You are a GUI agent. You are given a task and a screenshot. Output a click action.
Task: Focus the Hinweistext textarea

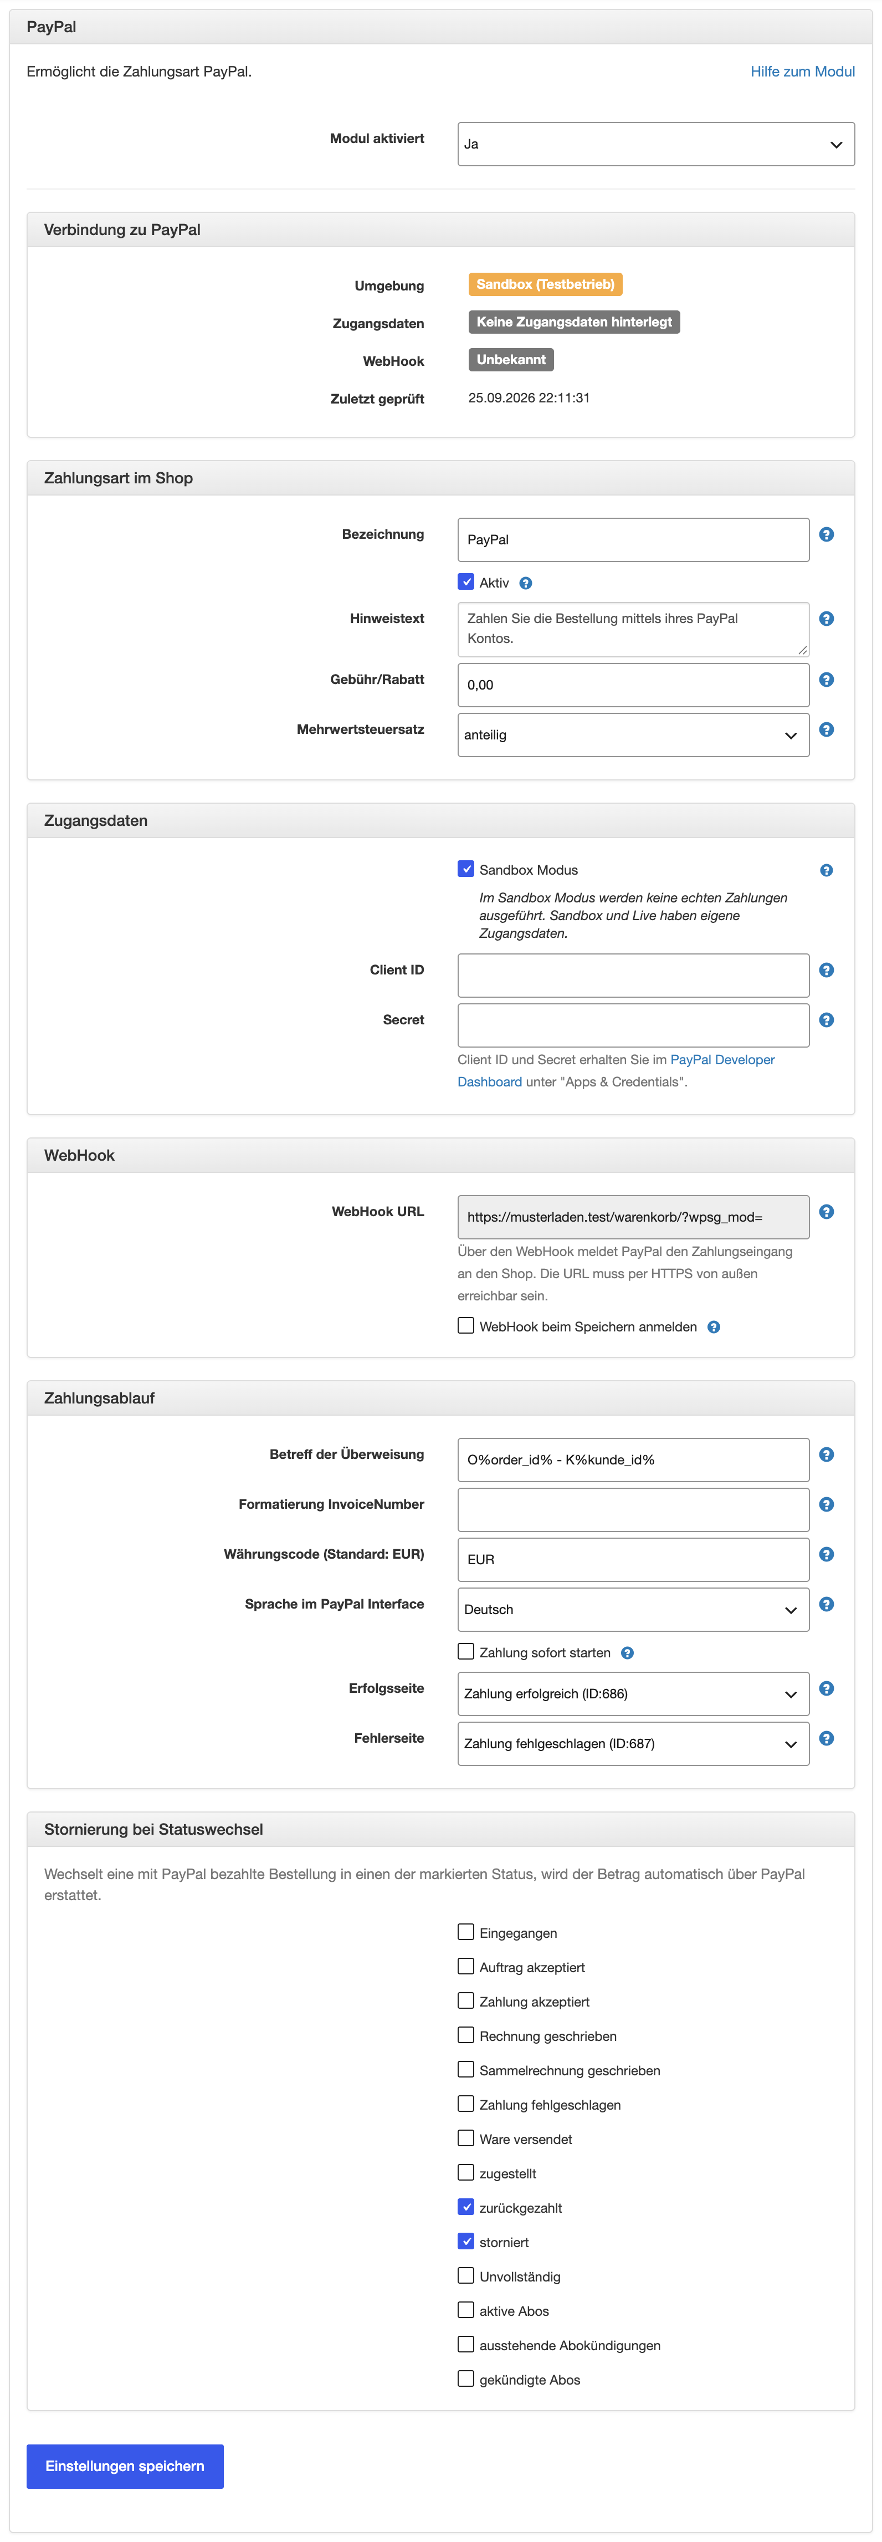pyautogui.click(x=633, y=630)
